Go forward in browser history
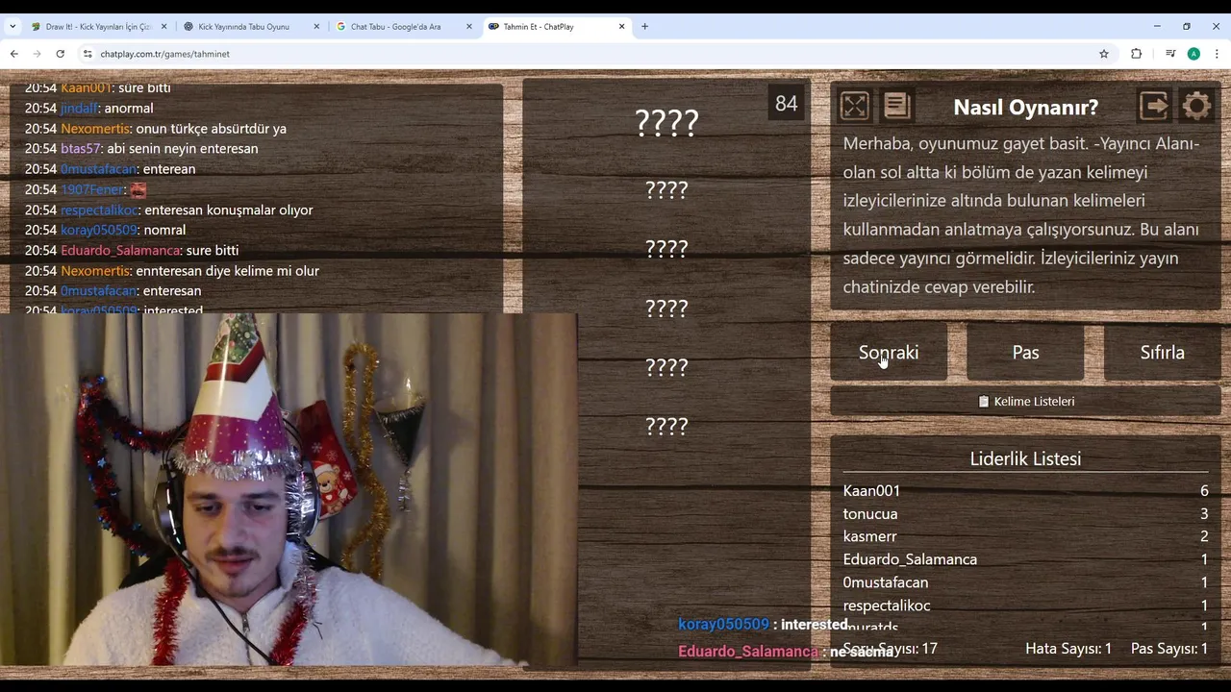This screenshot has height=692, width=1231. 37,54
